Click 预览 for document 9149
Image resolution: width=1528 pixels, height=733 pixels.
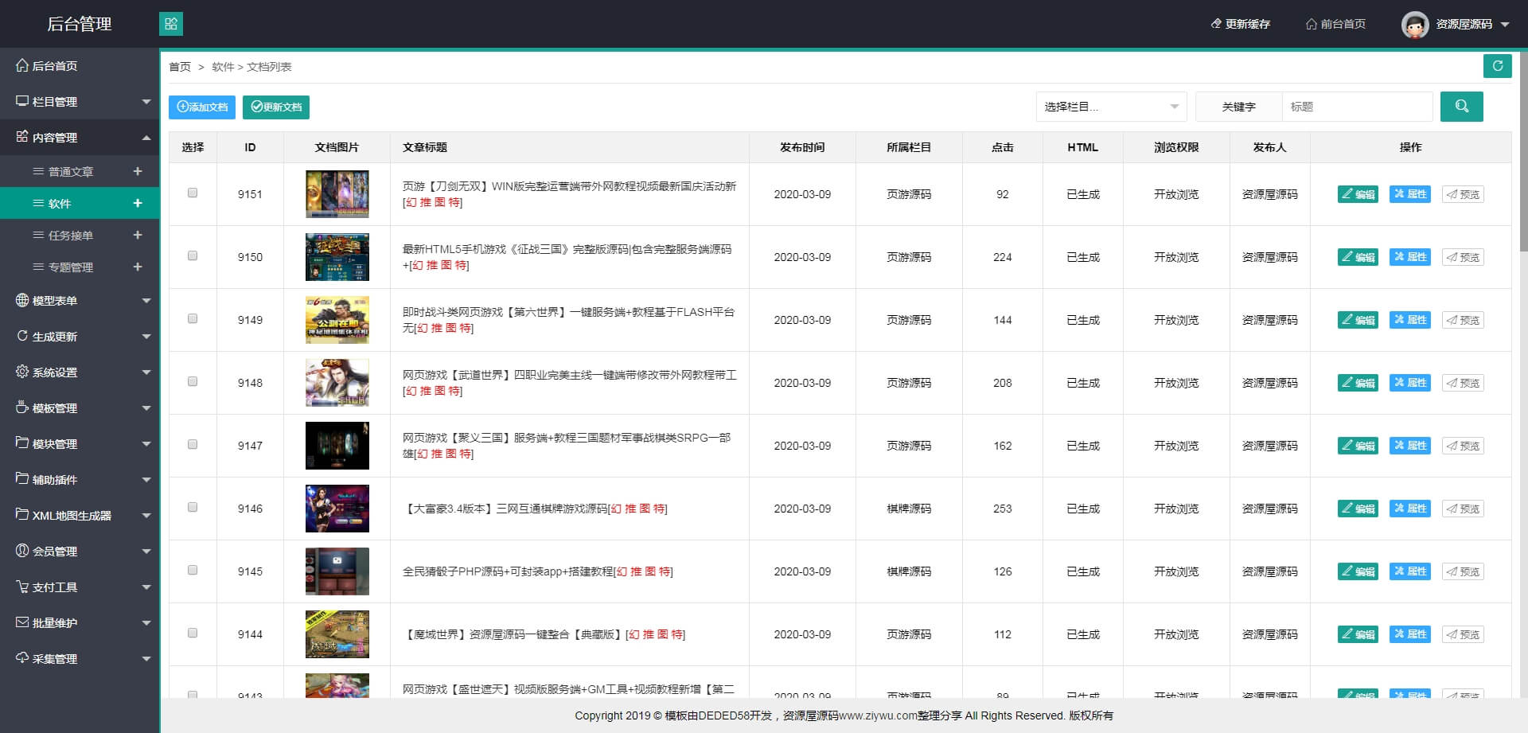click(1463, 320)
